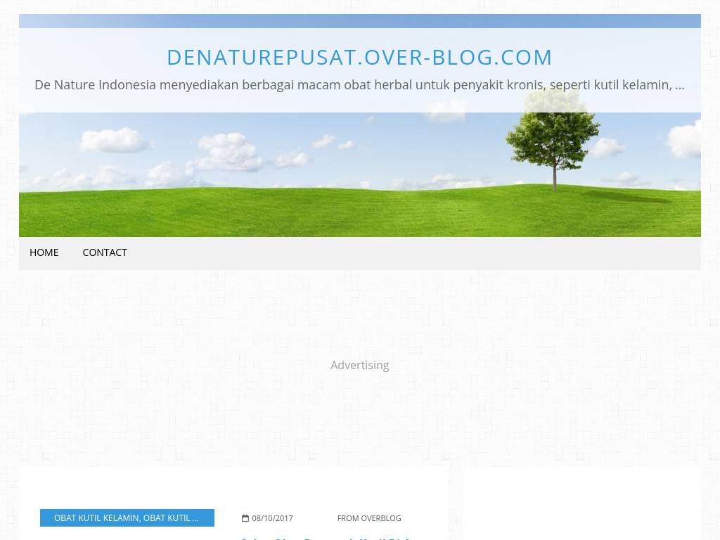This screenshot has width=720, height=540.
Task: Click the calendar icon beside 08/10/2017
Action: point(245,518)
